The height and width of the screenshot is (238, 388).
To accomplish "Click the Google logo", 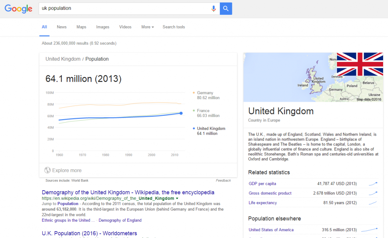I will [18, 9].
